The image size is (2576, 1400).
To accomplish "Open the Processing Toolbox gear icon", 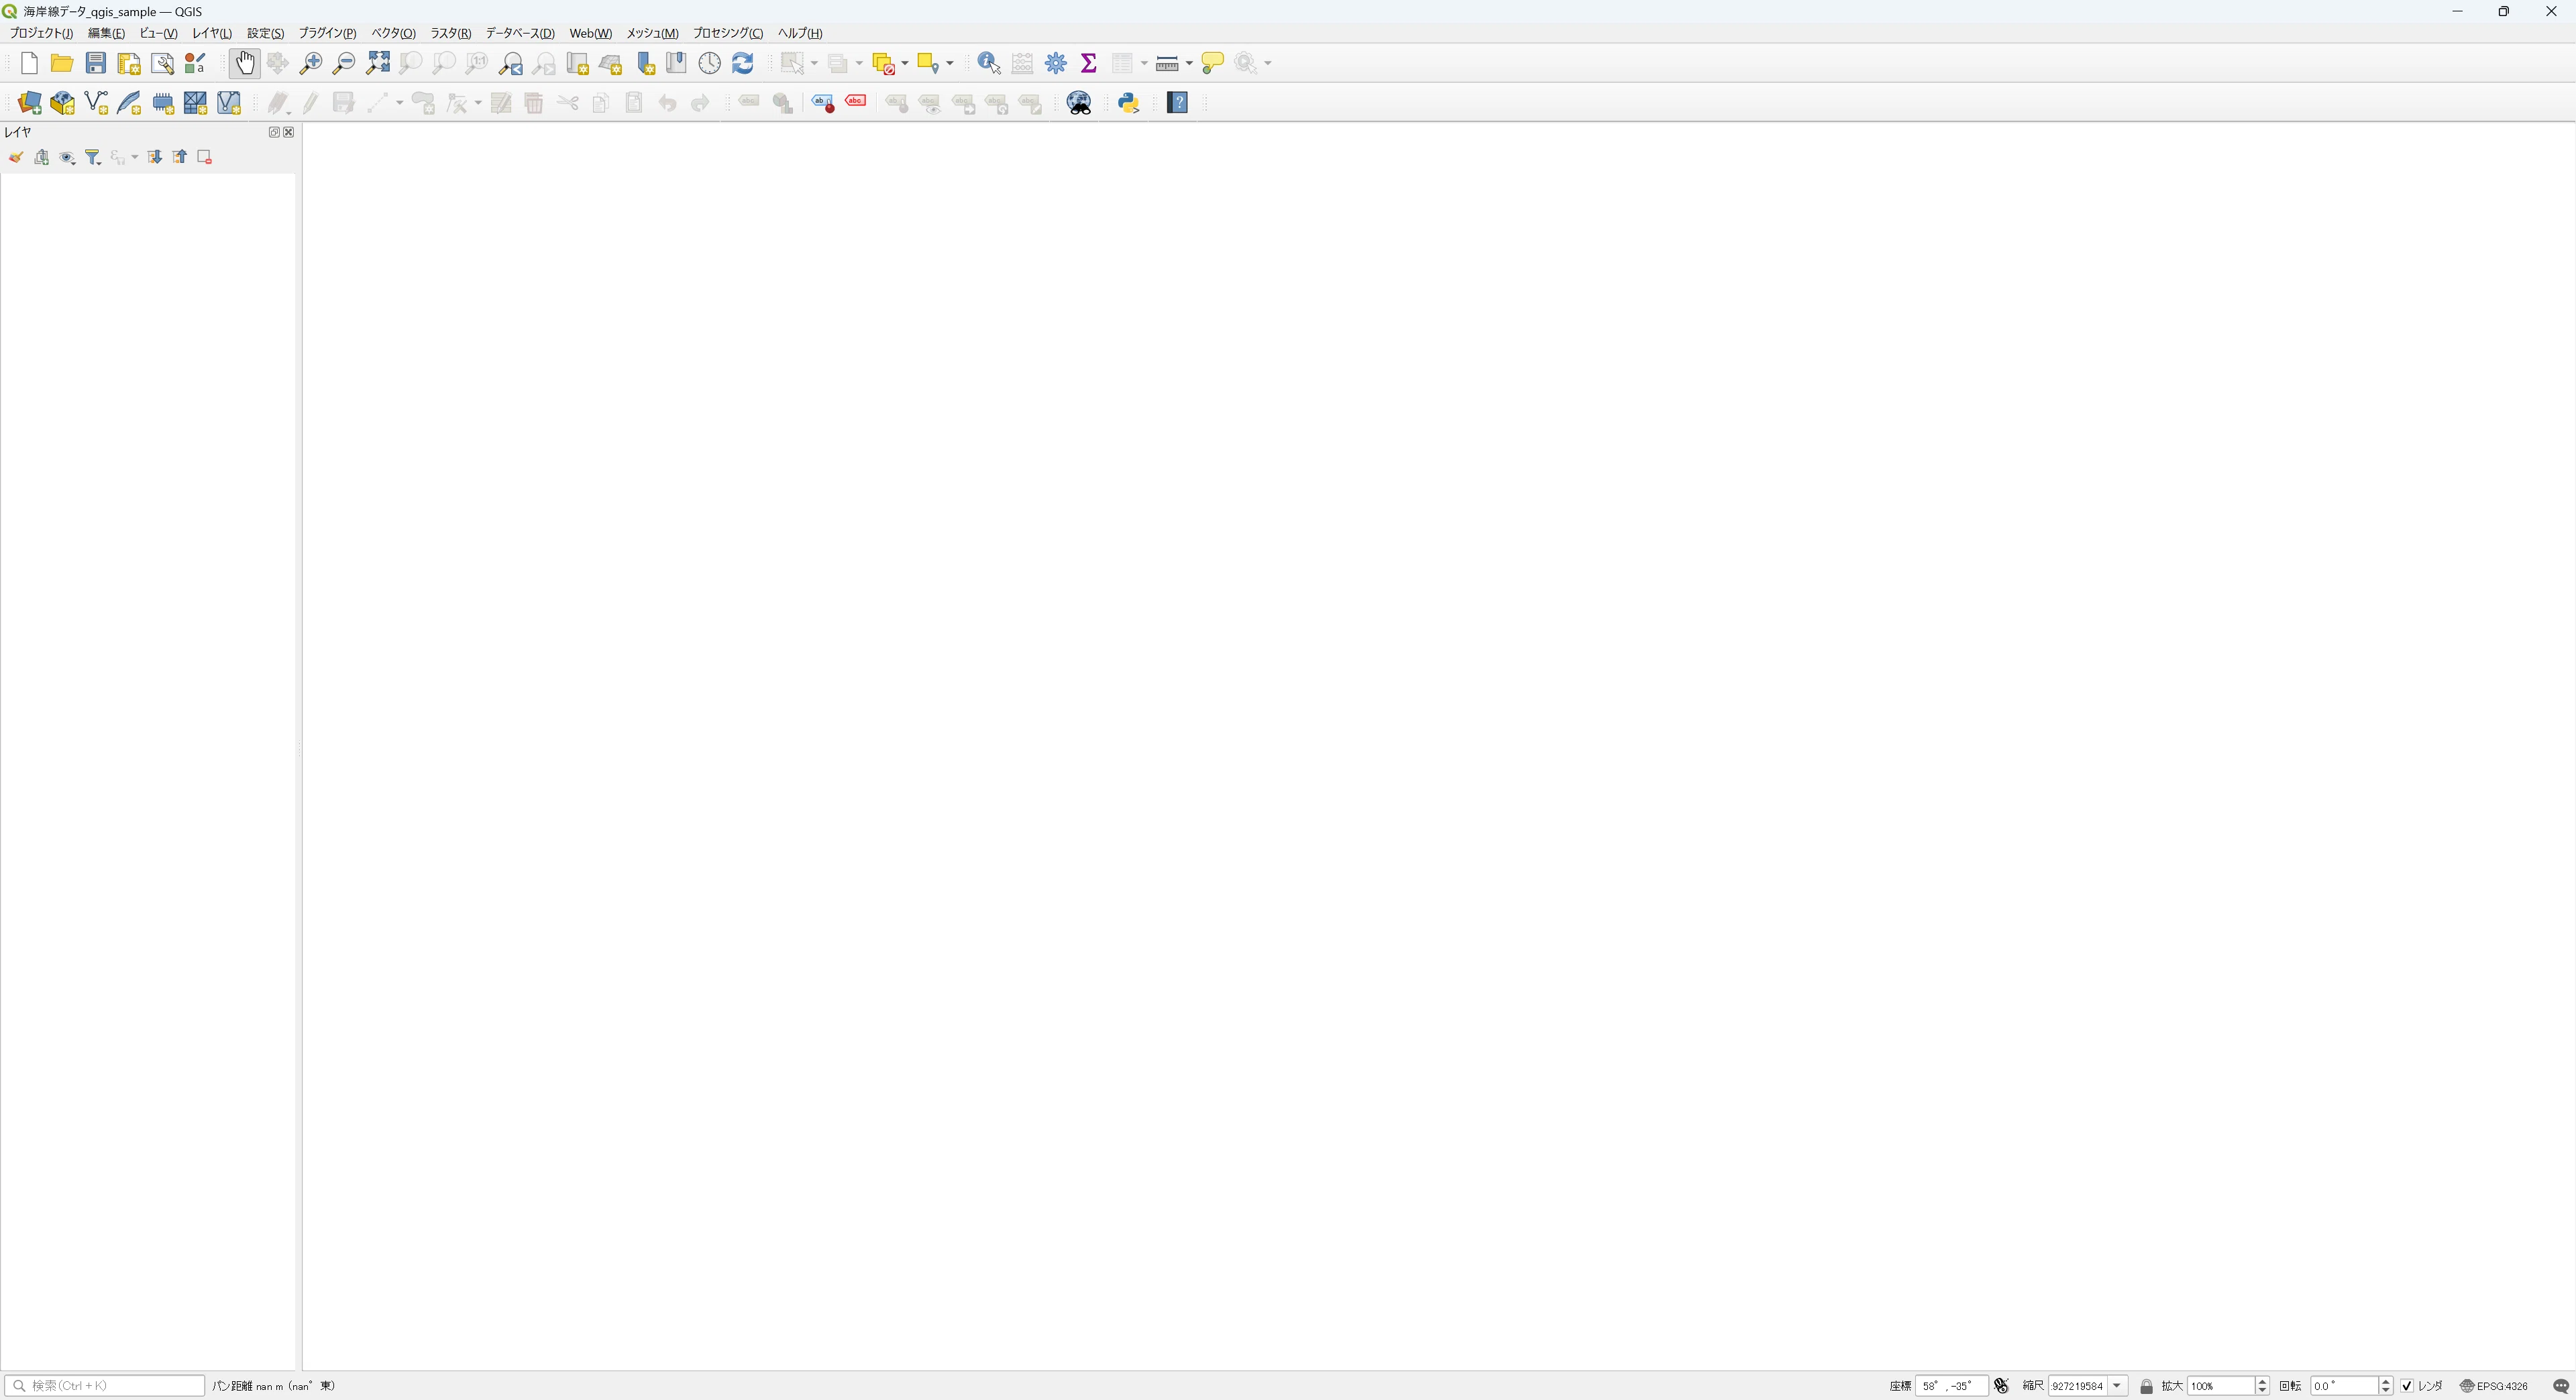I will point(1055,63).
